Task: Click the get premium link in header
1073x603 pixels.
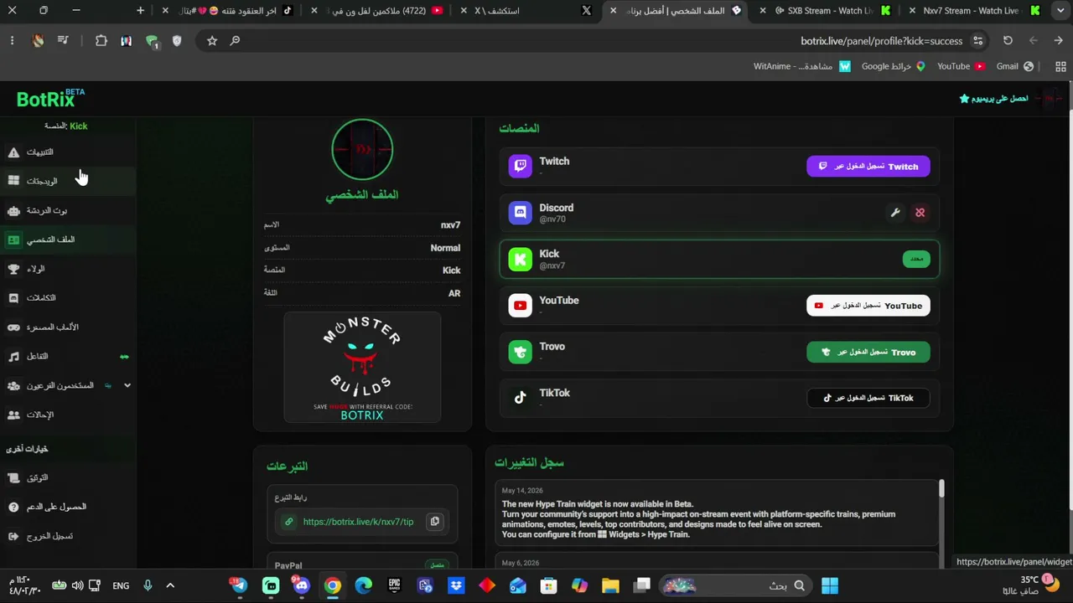Action: pyautogui.click(x=994, y=99)
